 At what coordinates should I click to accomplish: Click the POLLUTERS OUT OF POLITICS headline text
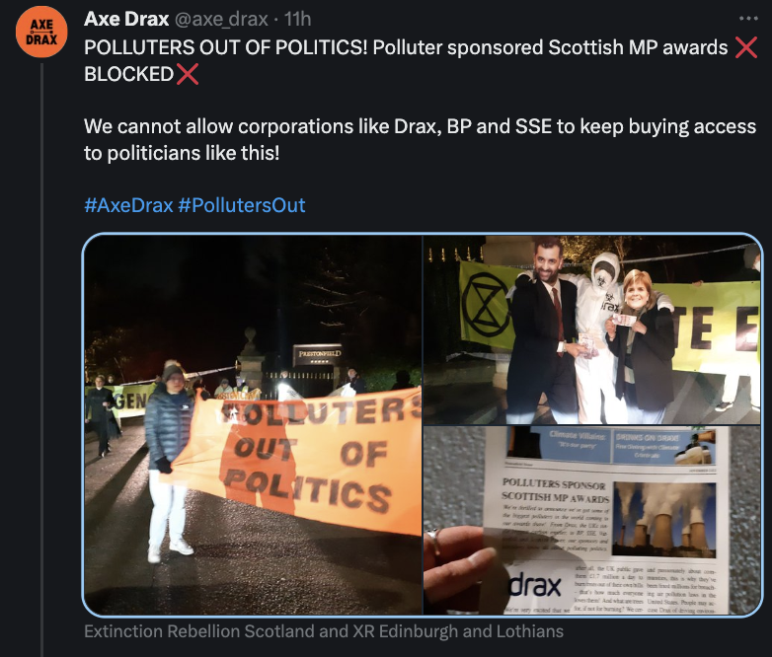(226, 47)
